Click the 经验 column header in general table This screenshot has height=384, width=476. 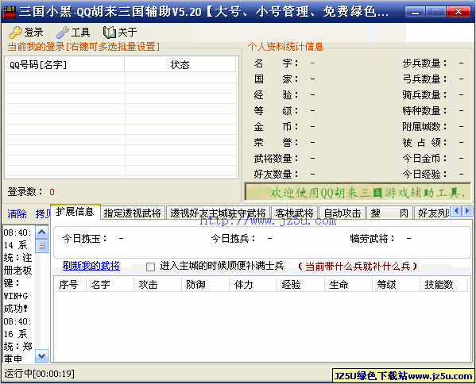[300, 284]
